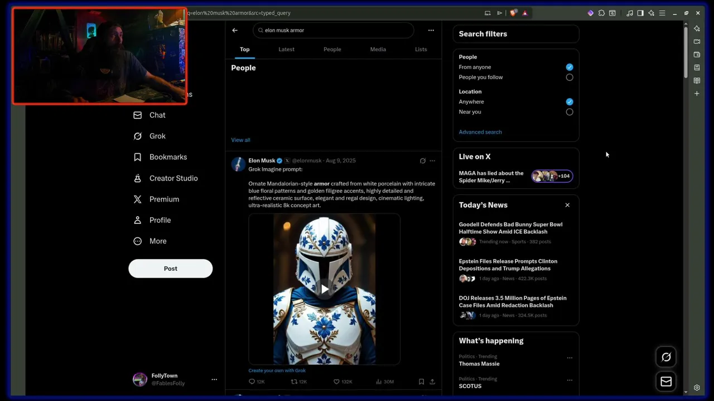The image size is (714, 401).
Task: Repost the Elon Musk armor post
Action: (x=299, y=382)
